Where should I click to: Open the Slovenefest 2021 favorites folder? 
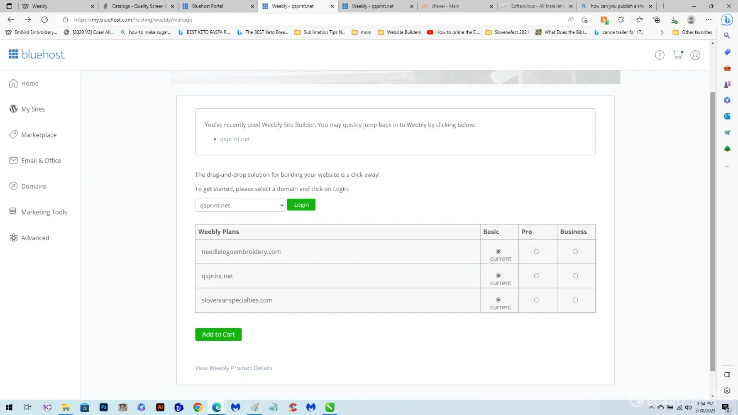(x=507, y=32)
